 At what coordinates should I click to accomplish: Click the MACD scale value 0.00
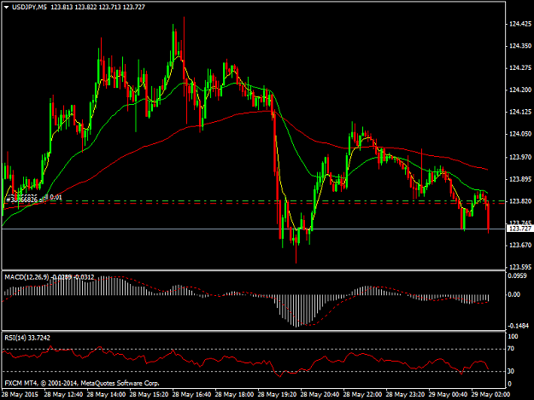[513, 294]
